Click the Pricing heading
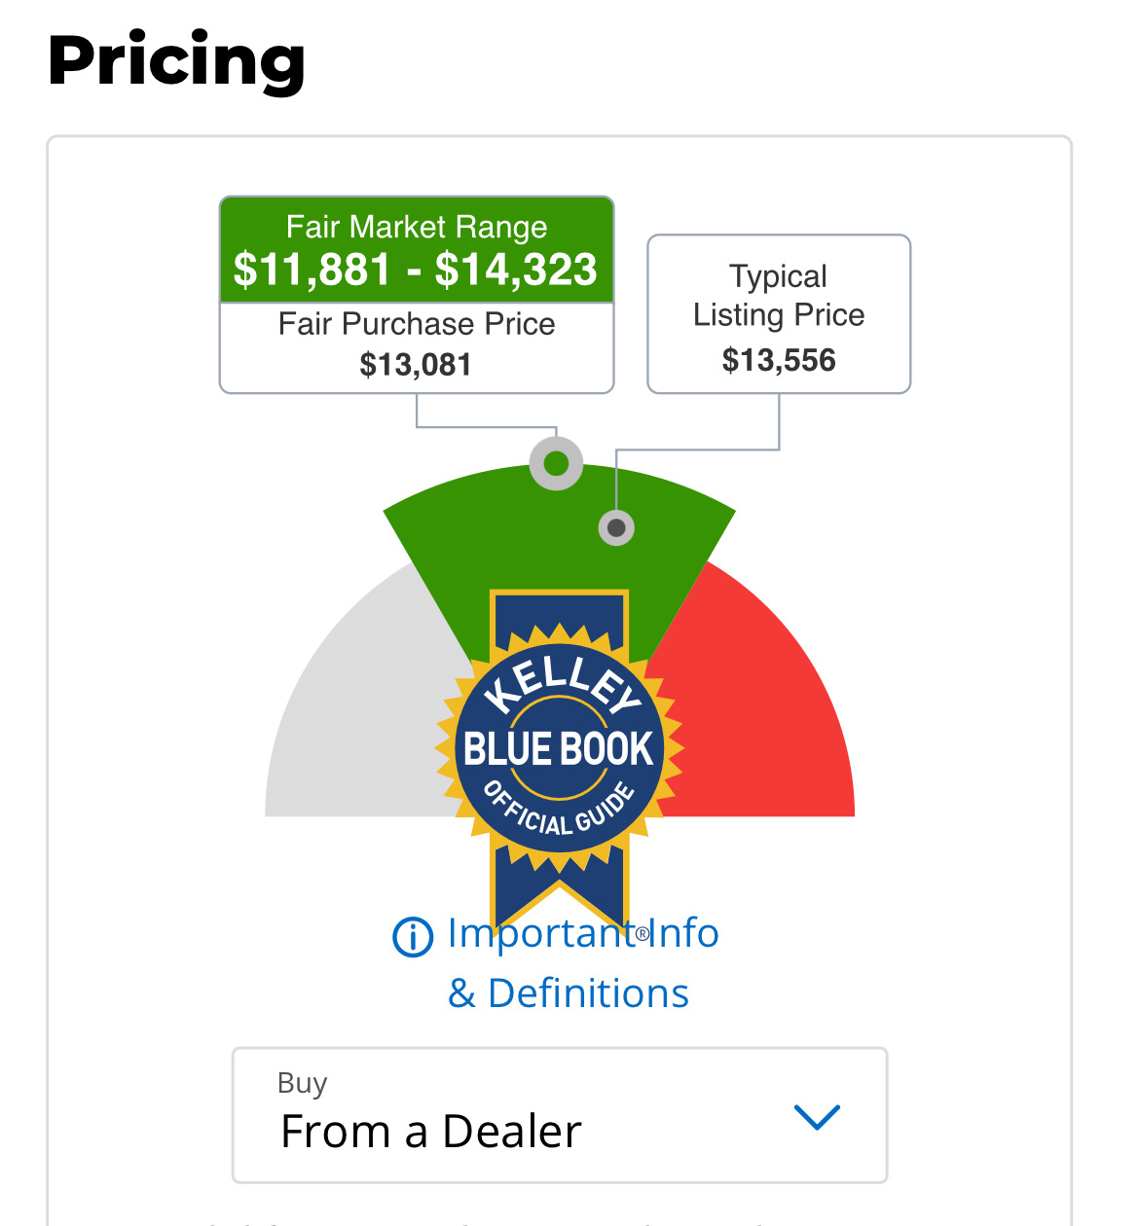The image size is (1139, 1226). 176,60
